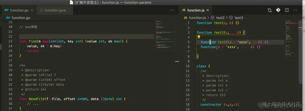Click the "return" keyword on line 25

point(33,51)
